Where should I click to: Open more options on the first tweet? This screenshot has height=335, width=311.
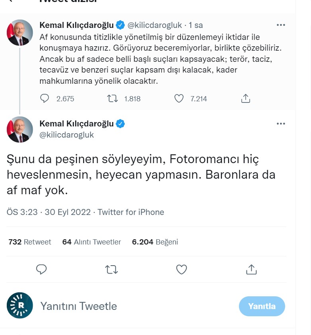pyautogui.click(x=281, y=25)
